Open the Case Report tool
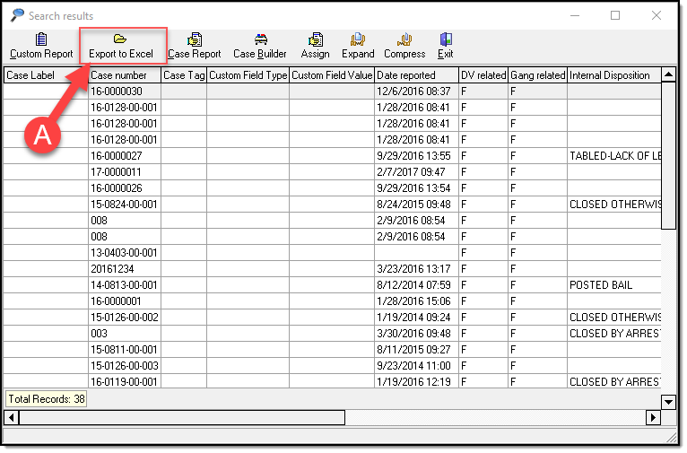 click(x=194, y=46)
